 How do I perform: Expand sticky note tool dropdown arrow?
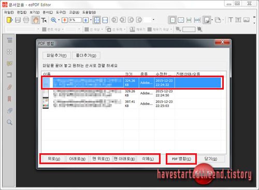pyautogui.click(x=212, y=20)
